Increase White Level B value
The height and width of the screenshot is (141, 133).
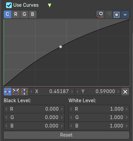click(127, 126)
